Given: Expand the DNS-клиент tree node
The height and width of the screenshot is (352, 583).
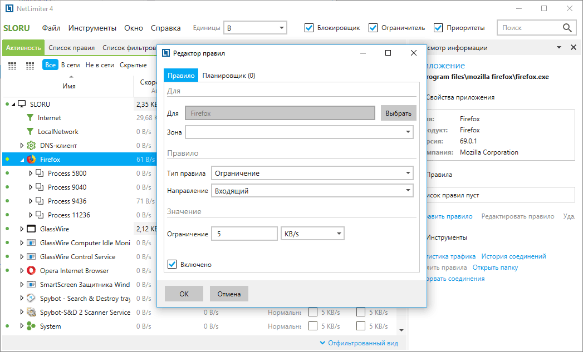Looking at the screenshot, I should (22, 146).
